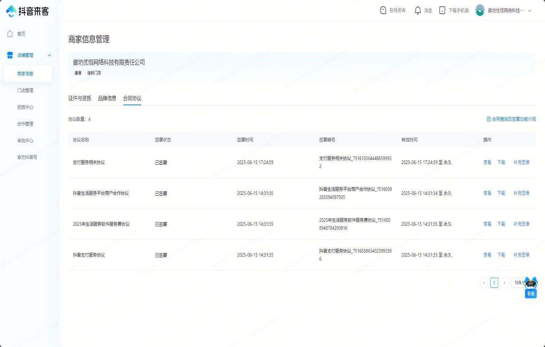Click the 签署编号 column header
545x347 pixels.
point(327,140)
